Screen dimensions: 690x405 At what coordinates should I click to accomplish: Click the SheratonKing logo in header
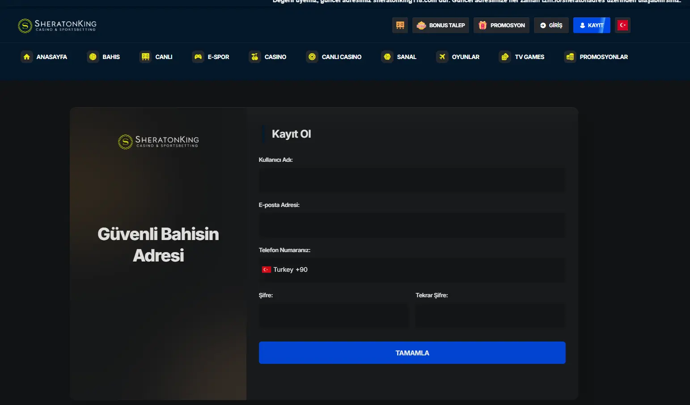point(57,25)
